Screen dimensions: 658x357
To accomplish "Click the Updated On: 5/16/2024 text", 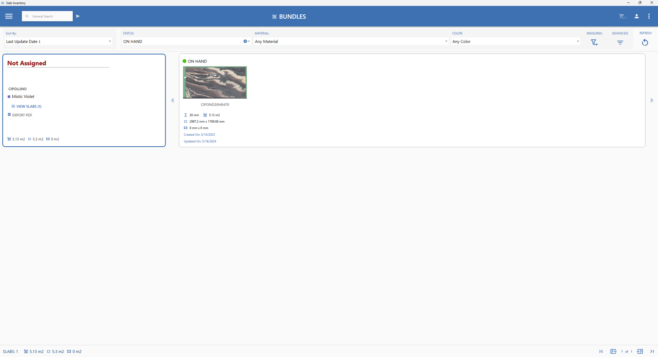I will click(x=200, y=141).
